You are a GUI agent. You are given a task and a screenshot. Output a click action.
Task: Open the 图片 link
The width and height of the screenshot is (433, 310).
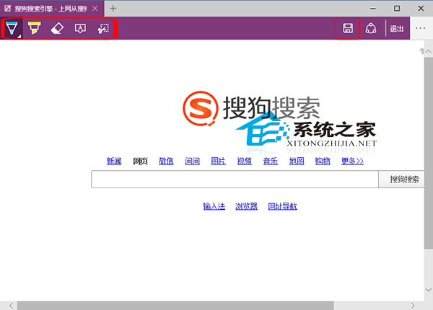pyautogui.click(x=218, y=161)
